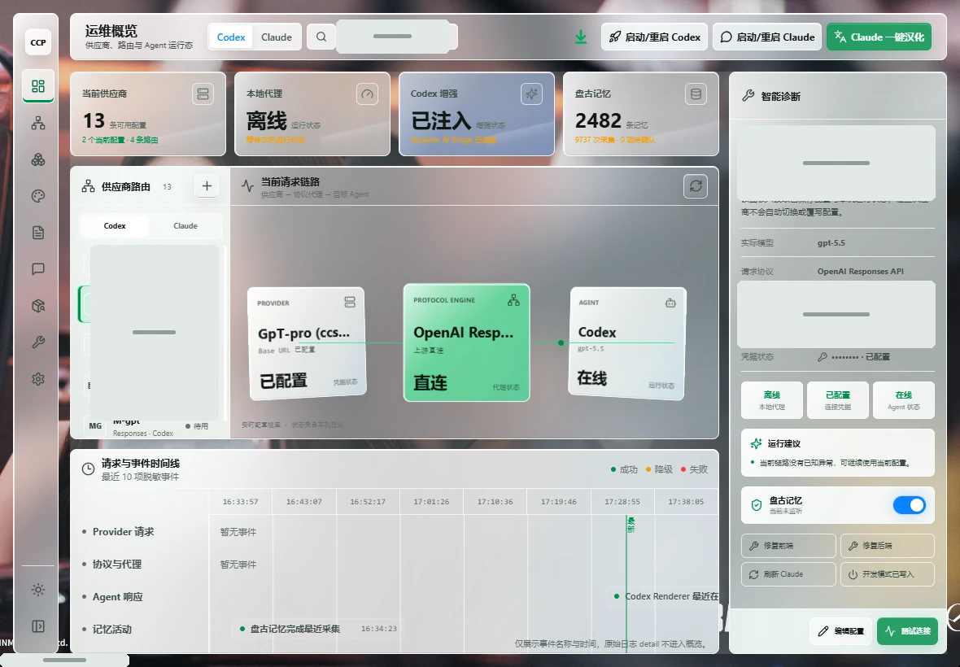
Task: Open the package search sidebar icon
Action: tap(38, 306)
